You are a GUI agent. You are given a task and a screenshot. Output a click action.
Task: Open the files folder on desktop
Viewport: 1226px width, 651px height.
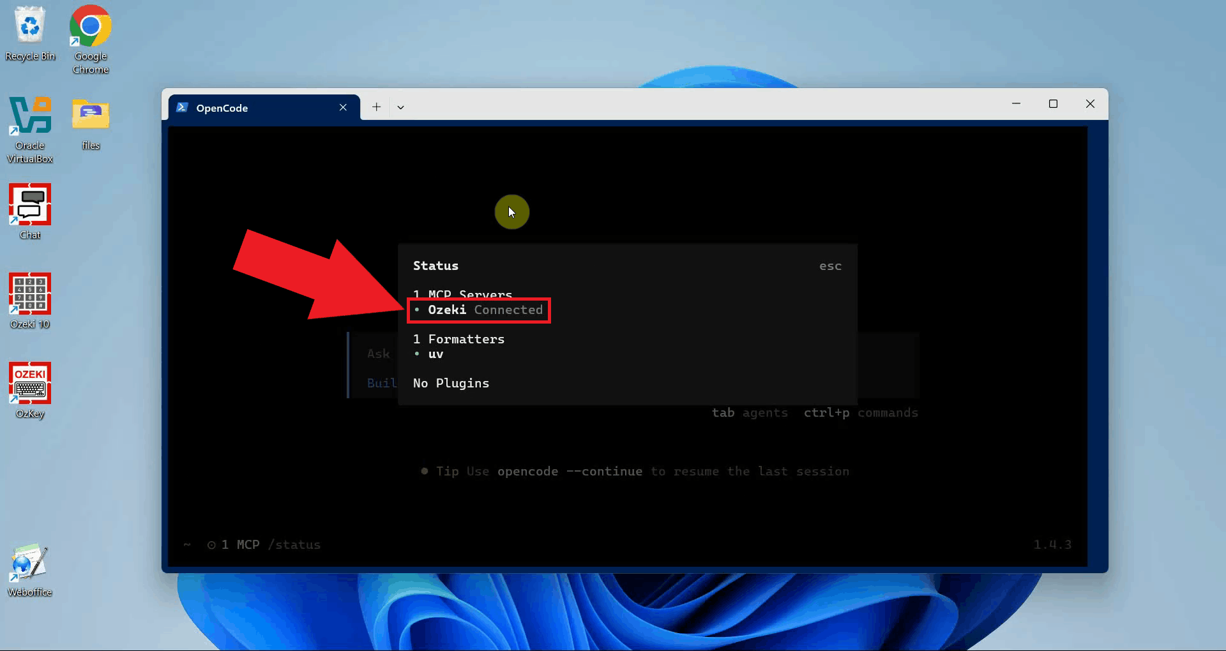91,123
